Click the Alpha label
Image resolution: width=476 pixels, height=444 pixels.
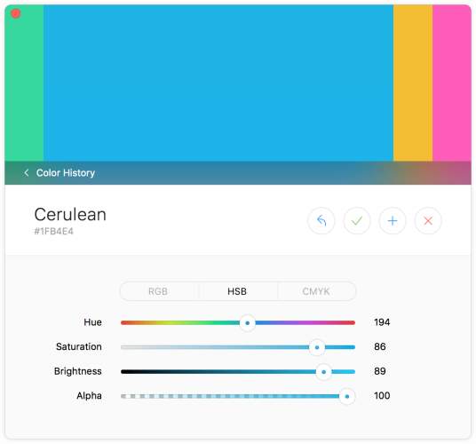89,396
